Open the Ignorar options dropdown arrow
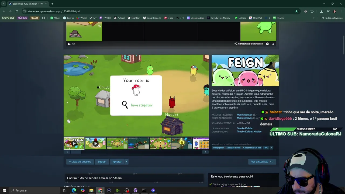This screenshot has height=194, width=345. [x=126, y=162]
